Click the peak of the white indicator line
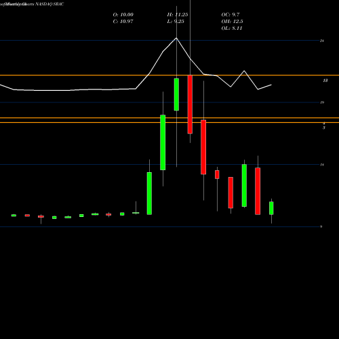This screenshot has height=339, width=339. pos(176,38)
